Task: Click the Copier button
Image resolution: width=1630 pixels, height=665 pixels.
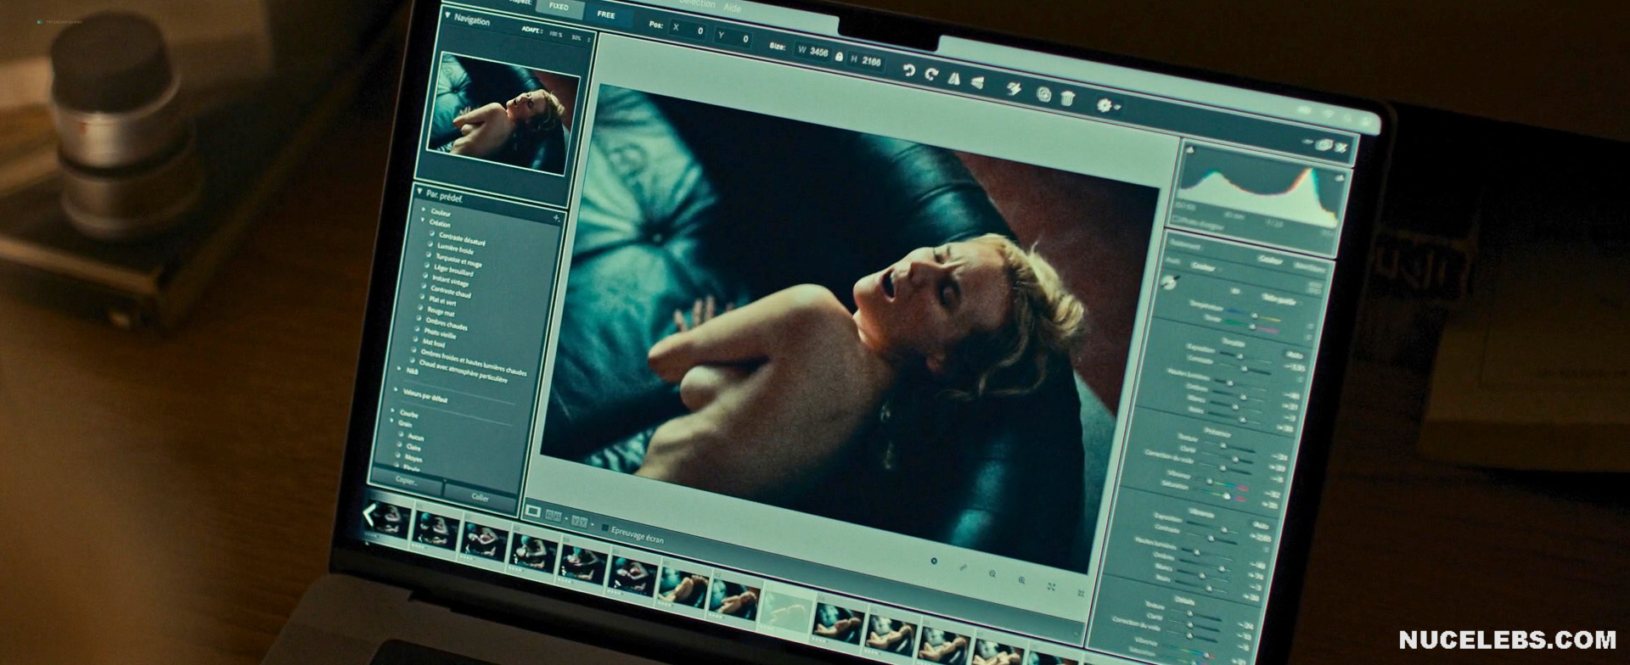Action: point(407,480)
